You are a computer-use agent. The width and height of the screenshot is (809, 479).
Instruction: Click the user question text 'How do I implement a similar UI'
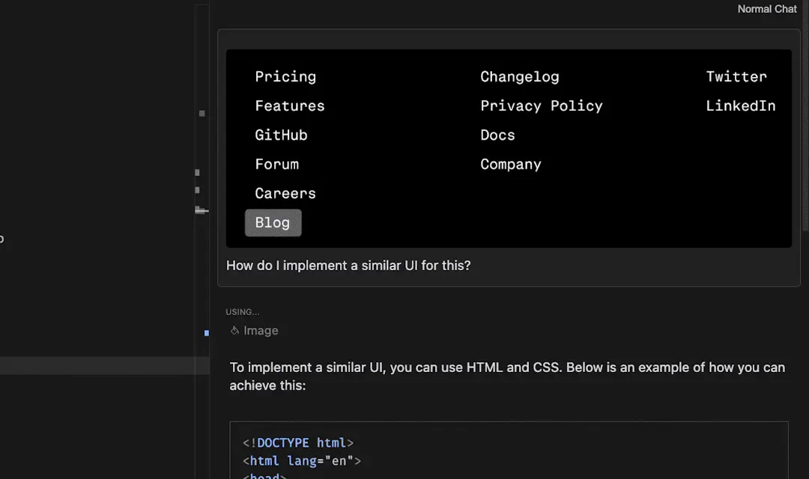click(348, 266)
